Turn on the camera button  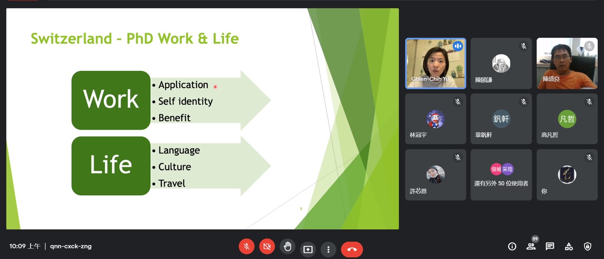[267, 247]
